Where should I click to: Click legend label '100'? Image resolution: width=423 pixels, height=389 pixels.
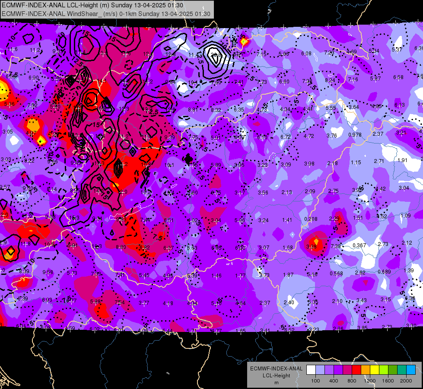click(x=315, y=381)
